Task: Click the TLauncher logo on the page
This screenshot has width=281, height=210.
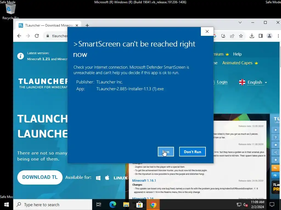Action: click(x=43, y=83)
